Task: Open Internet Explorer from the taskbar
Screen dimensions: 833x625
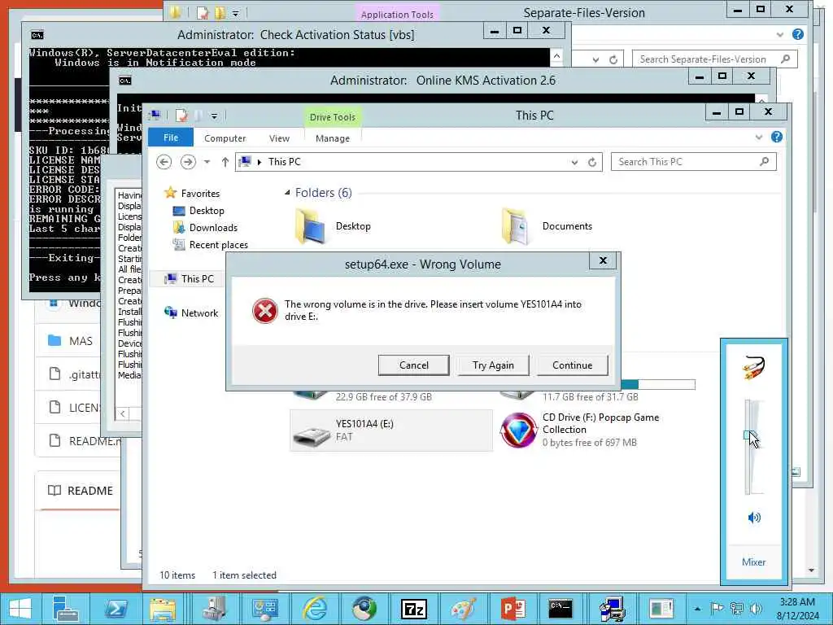Action: [x=315, y=609]
